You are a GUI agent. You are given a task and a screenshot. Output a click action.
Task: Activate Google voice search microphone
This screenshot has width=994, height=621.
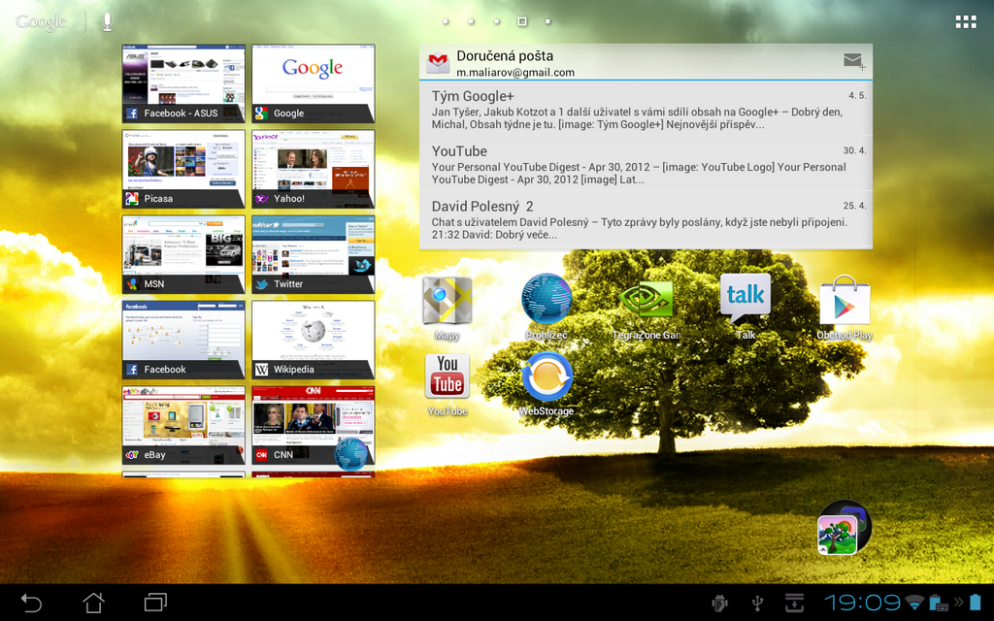coord(107,19)
